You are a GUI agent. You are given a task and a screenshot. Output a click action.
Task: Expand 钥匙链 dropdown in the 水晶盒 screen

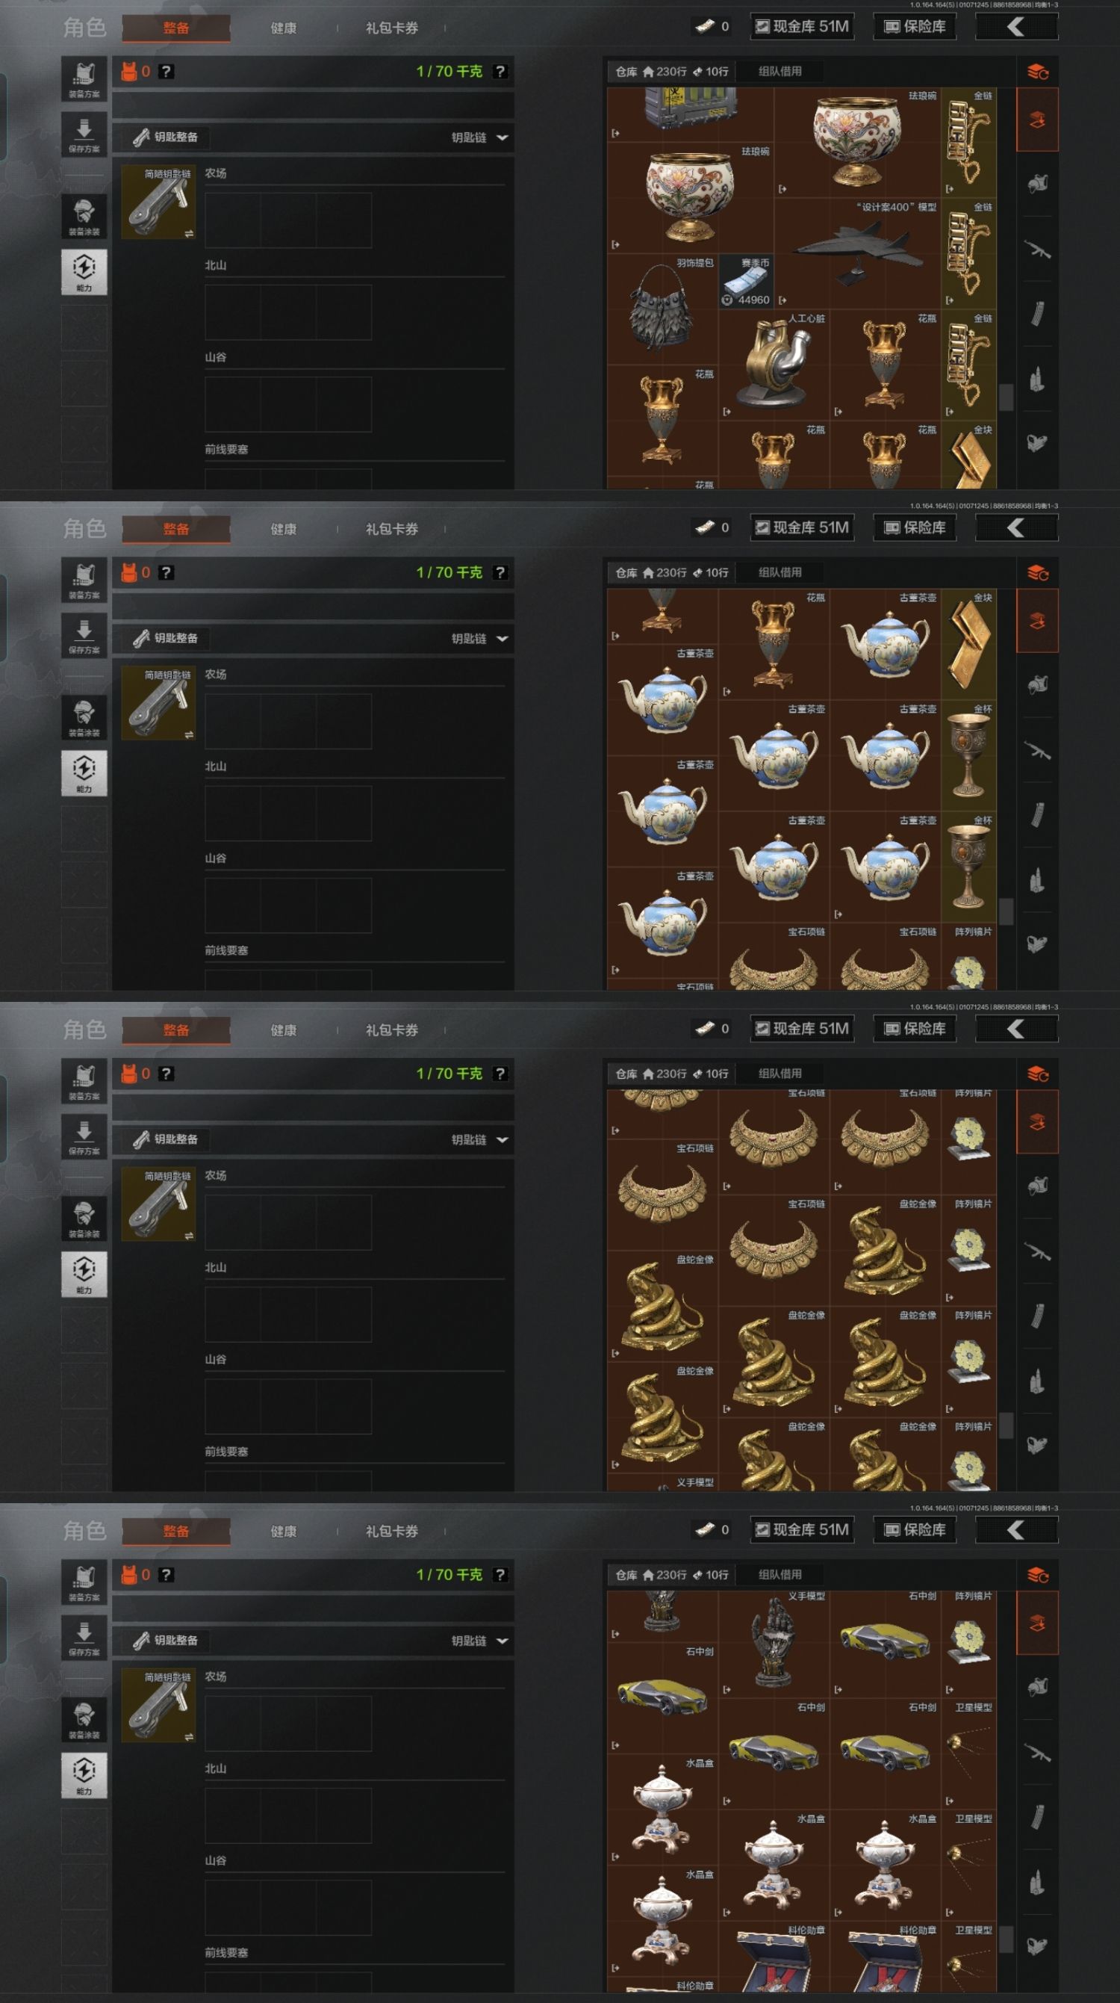[479, 1641]
